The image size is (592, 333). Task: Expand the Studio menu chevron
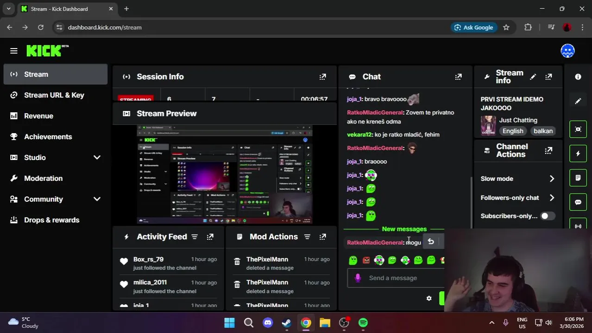tap(97, 158)
